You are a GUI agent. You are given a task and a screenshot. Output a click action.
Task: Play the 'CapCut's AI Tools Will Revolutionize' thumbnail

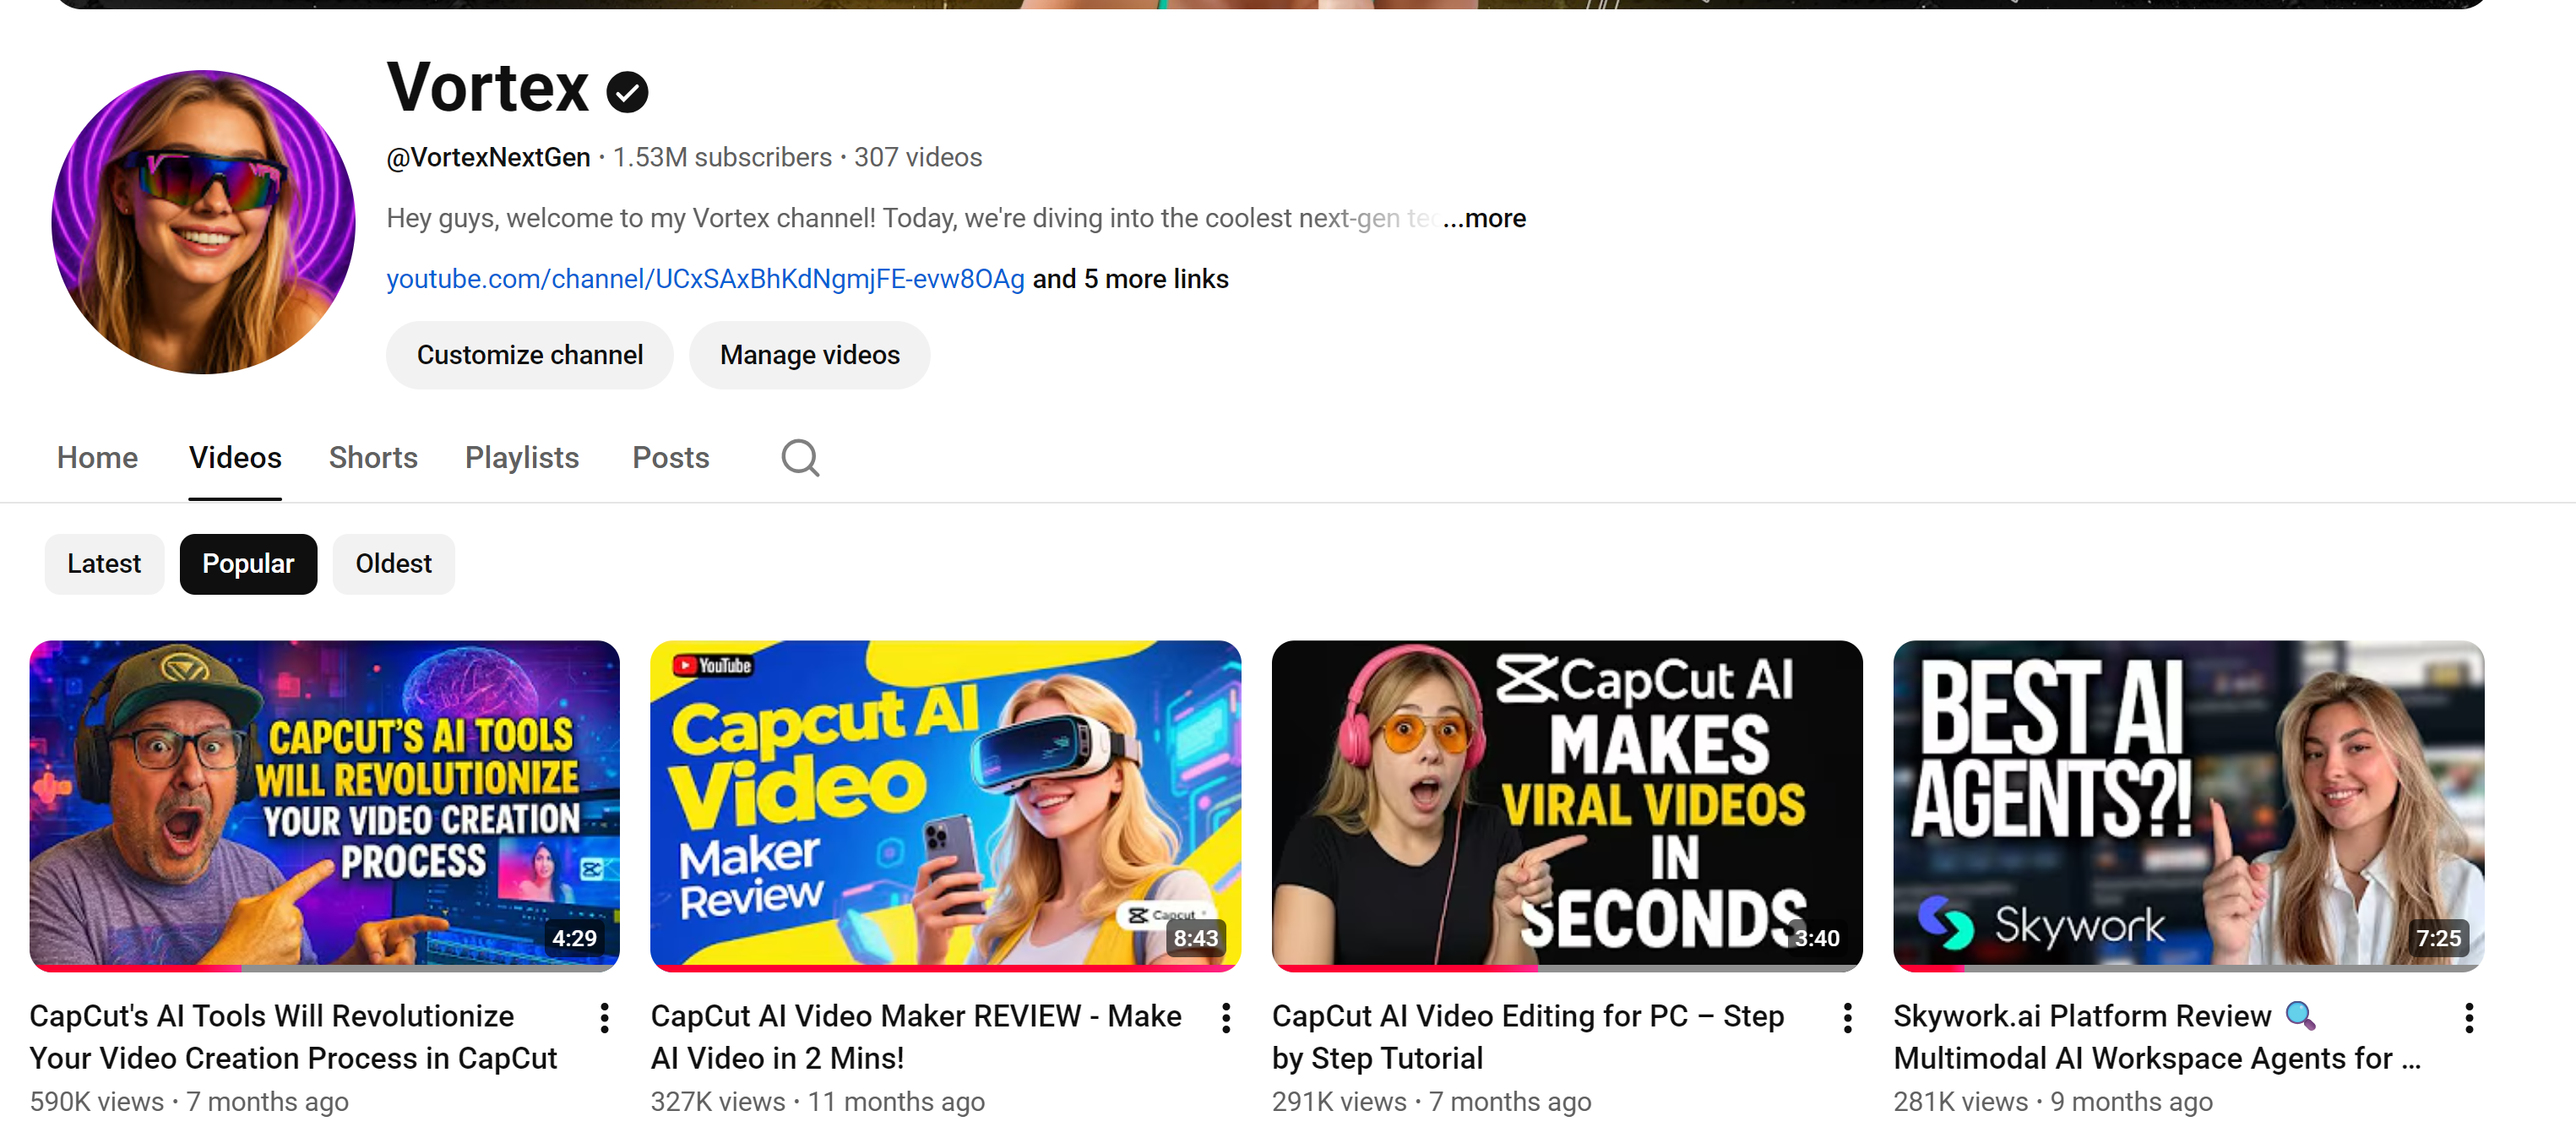[x=324, y=804]
